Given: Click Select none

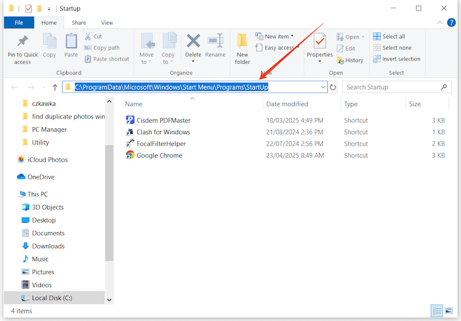Looking at the screenshot, I should (392, 48).
